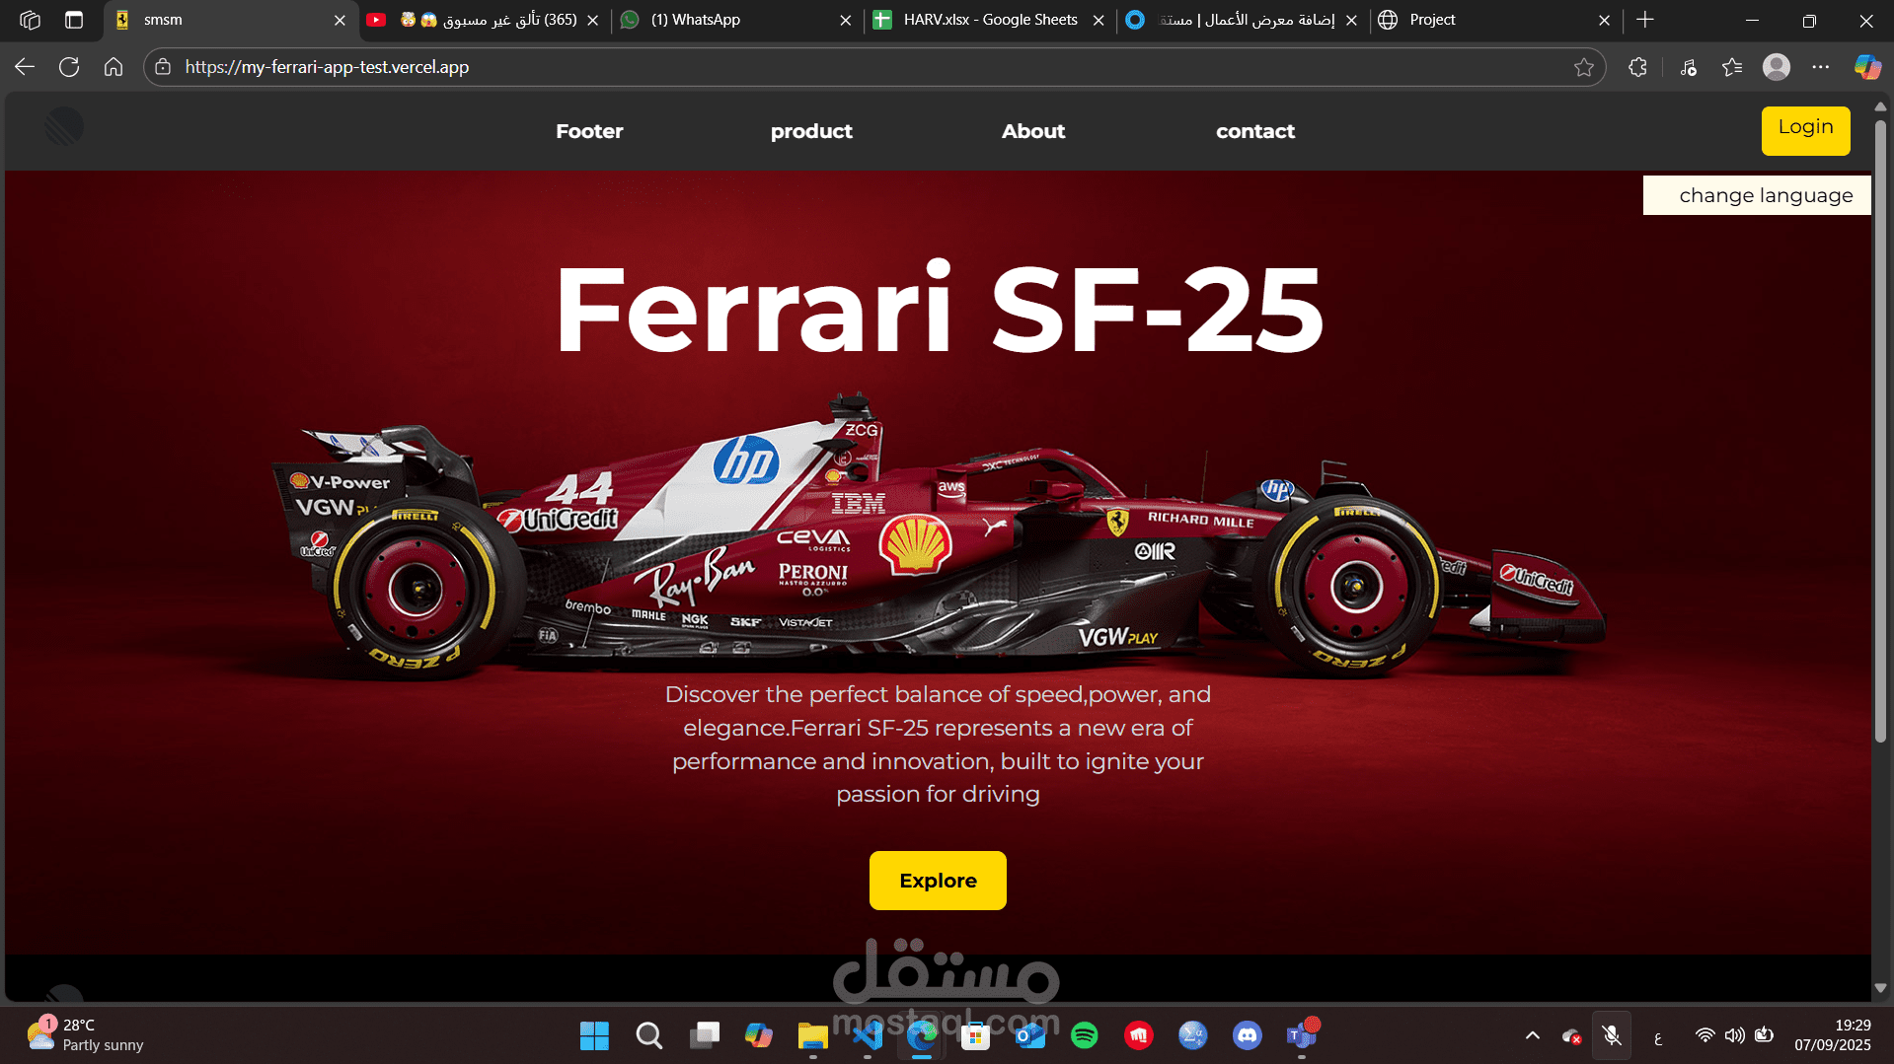Open the workspaces icon in title bar

tap(30, 20)
